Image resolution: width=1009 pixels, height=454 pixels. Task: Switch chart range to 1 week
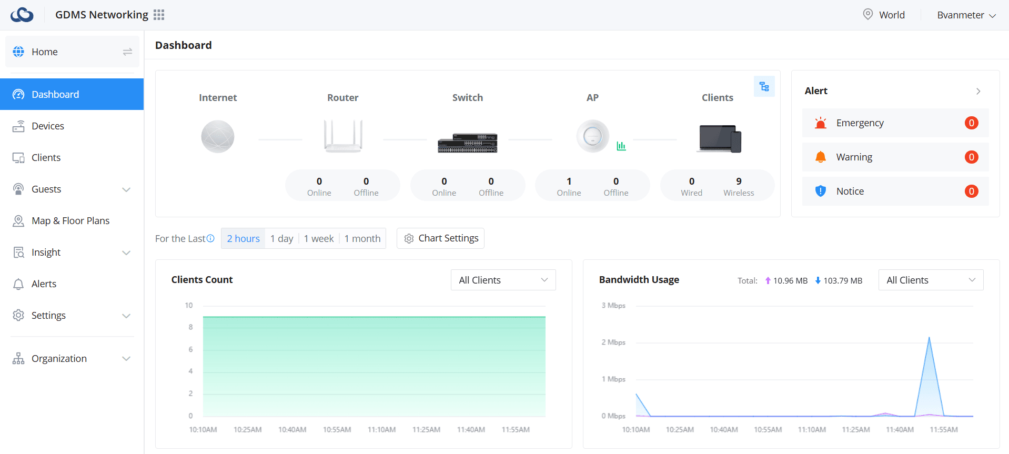319,238
